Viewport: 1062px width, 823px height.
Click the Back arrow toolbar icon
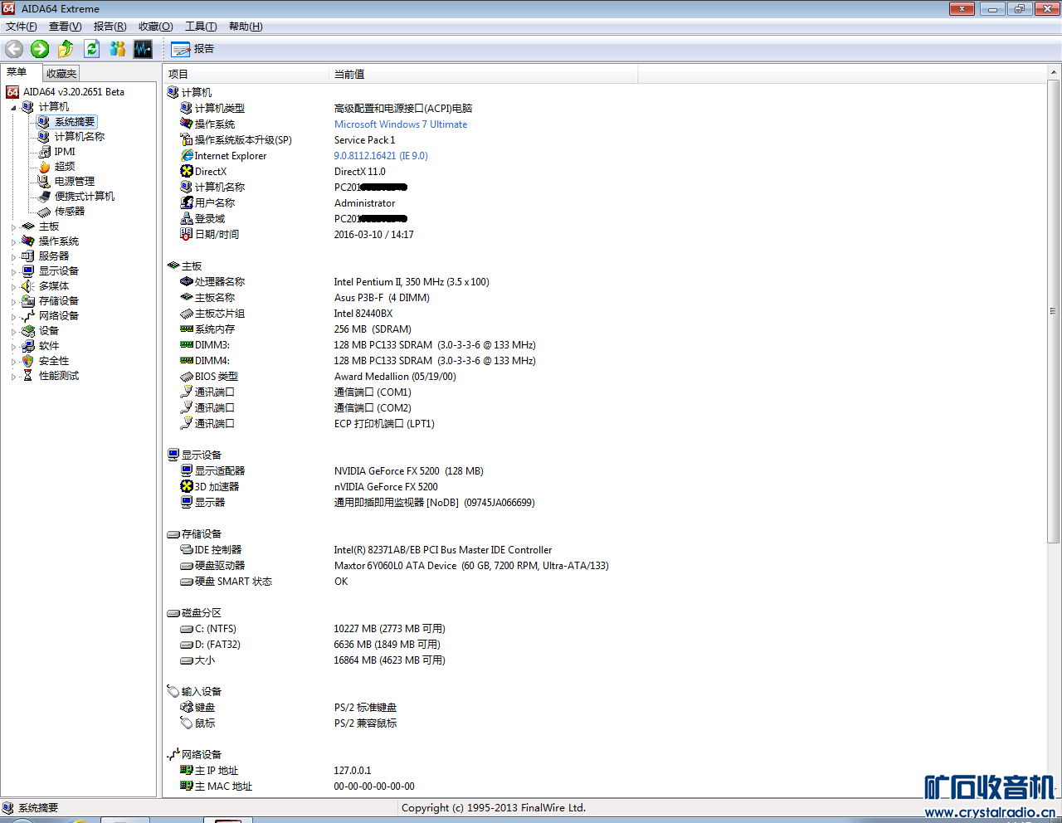tap(14, 49)
